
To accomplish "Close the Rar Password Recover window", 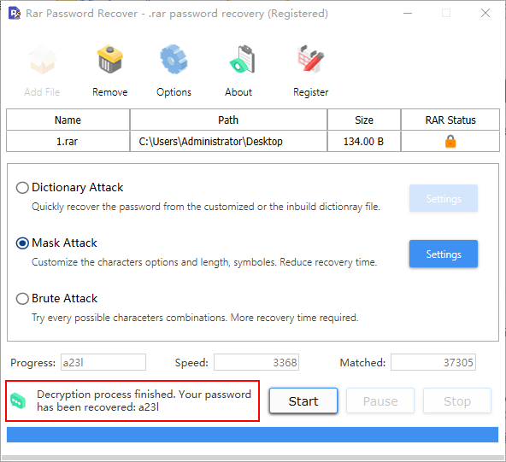I will tap(485, 13).
